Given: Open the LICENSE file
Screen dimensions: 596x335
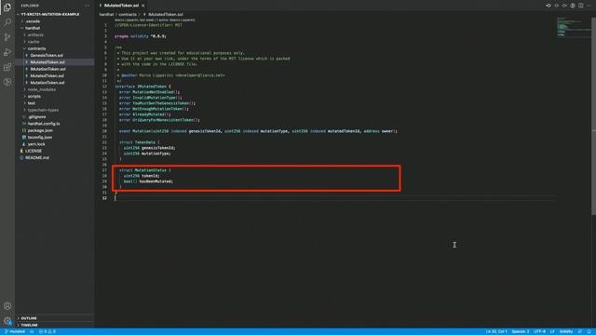Looking at the screenshot, I should pos(34,151).
